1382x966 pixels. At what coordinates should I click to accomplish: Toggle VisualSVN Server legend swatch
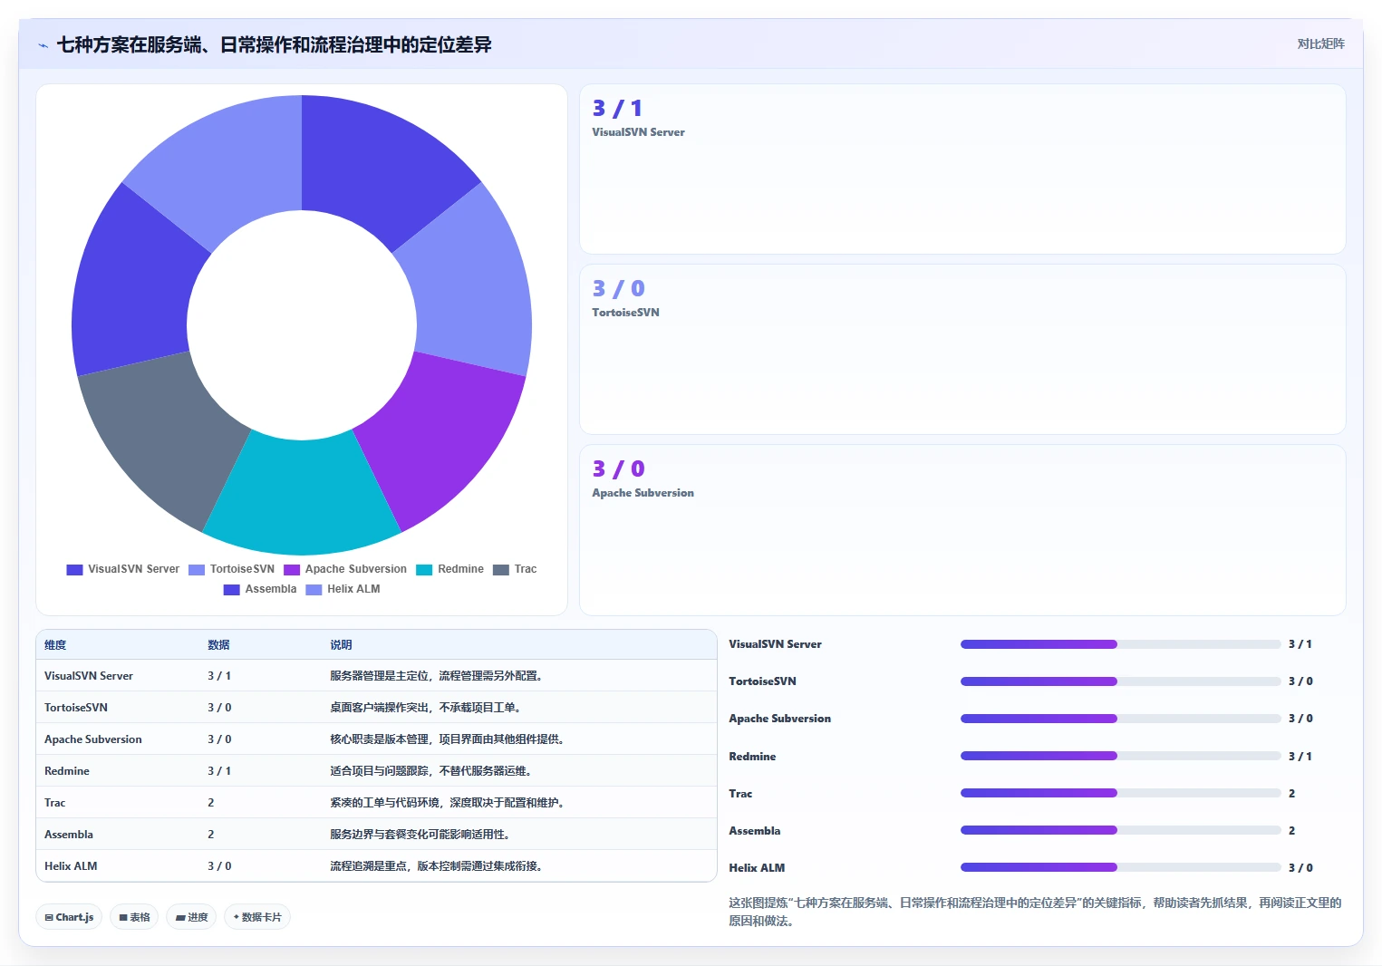click(x=74, y=570)
